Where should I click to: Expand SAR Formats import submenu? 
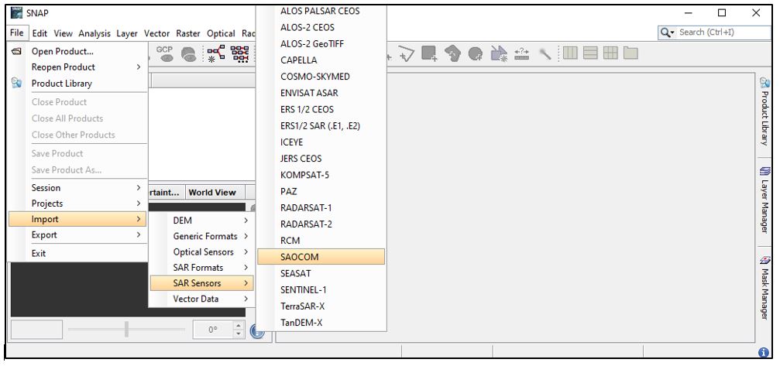pyautogui.click(x=202, y=268)
